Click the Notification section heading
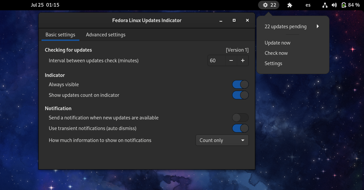364x190 pixels. click(x=58, y=108)
